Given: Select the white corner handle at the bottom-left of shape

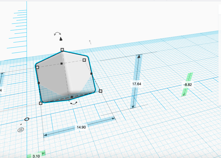Looking at the screenshot, I should [41, 103].
